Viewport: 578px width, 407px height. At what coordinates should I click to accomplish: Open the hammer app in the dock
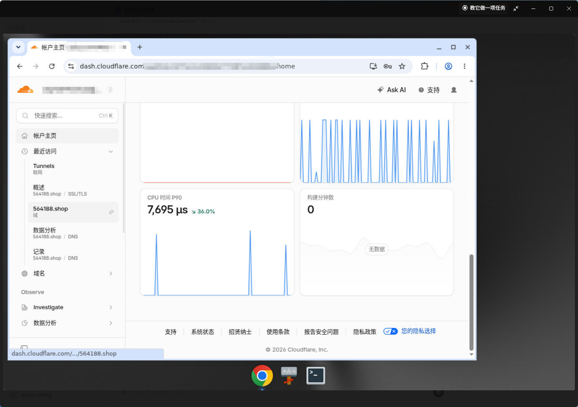(x=289, y=376)
